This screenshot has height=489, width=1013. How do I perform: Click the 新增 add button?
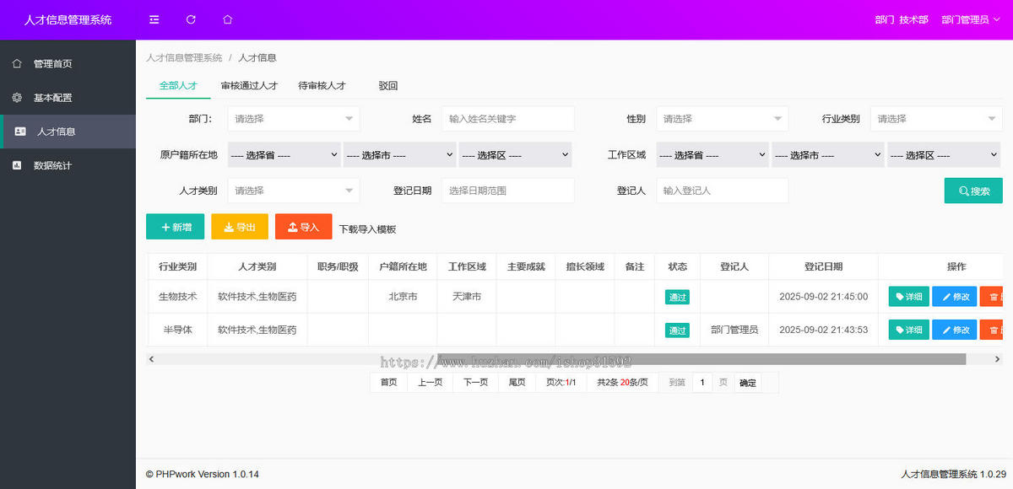(x=176, y=227)
